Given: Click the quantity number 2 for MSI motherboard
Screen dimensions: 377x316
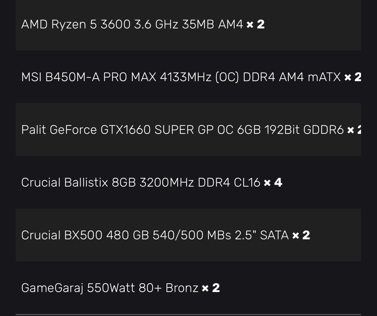Looking at the screenshot, I should click(358, 77).
